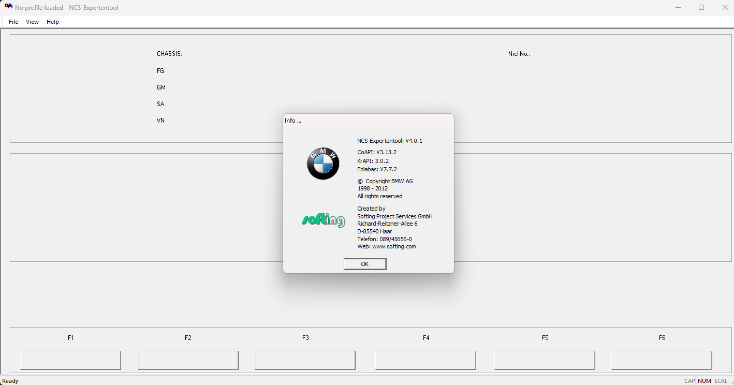Viewport: 734px width, 385px height.
Task: Open the Help menu
Action: [53, 22]
